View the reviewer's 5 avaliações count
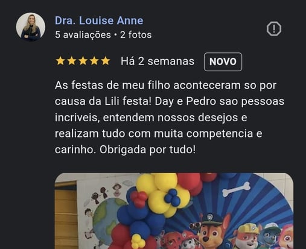Screen dimensions: 306x249 (x=83, y=35)
